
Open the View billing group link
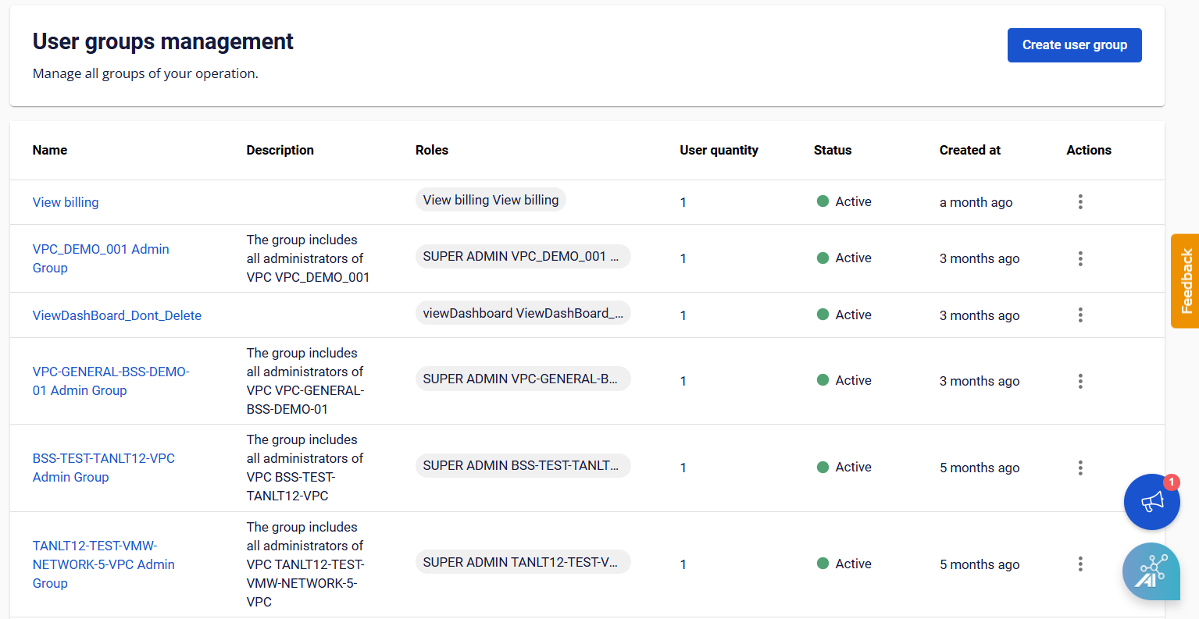[66, 202]
